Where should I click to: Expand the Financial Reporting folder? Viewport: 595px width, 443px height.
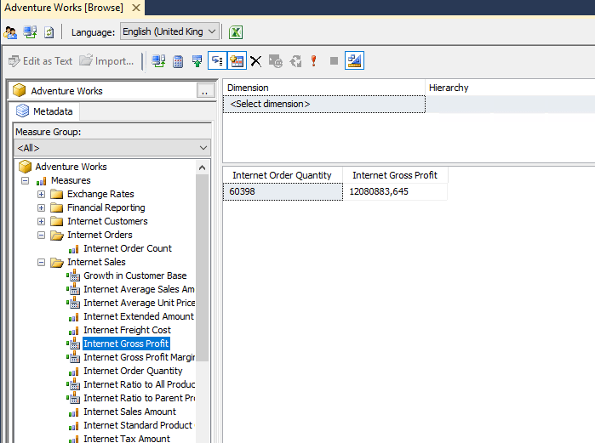point(42,208)
